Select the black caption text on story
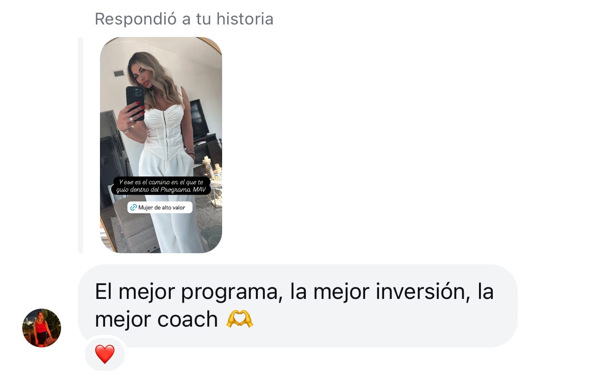597x377 pixels. tap(161, 186)
